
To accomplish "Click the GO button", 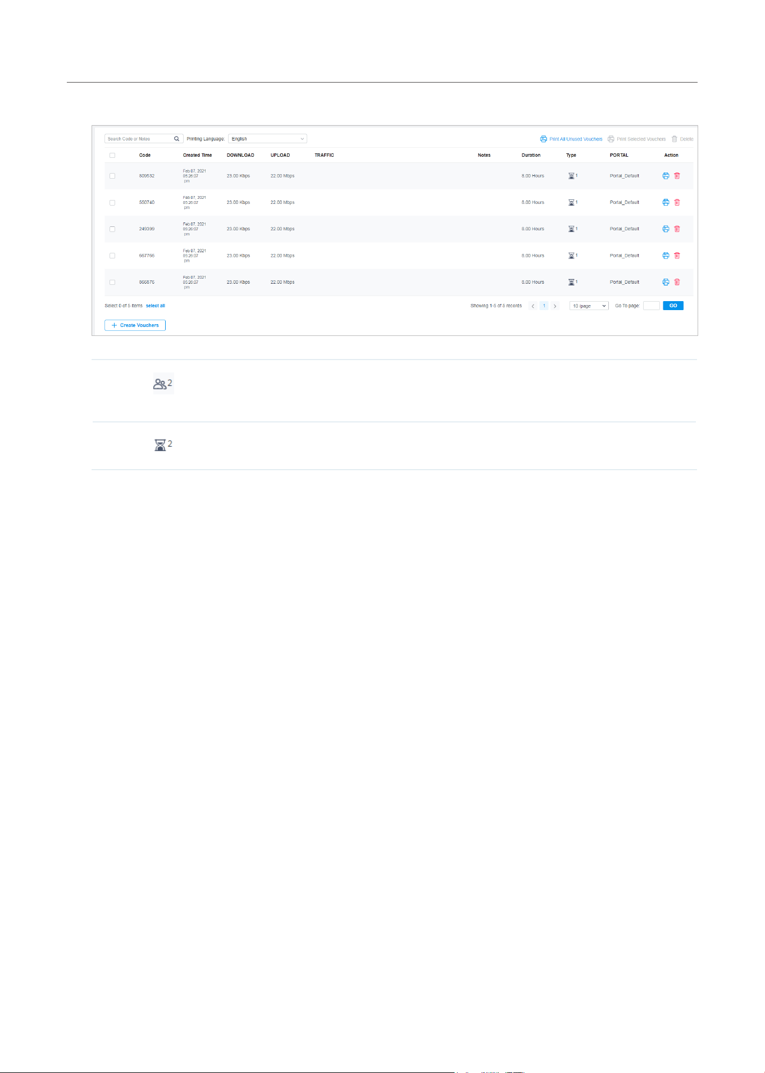I will (x=673, y=306).
